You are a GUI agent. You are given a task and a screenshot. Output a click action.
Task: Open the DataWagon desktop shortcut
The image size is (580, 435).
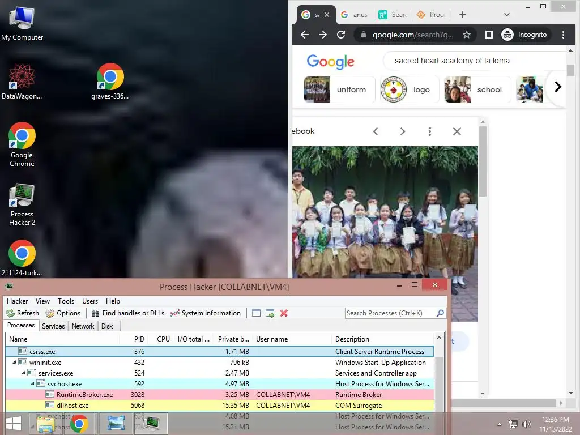(x=22, y=82)
